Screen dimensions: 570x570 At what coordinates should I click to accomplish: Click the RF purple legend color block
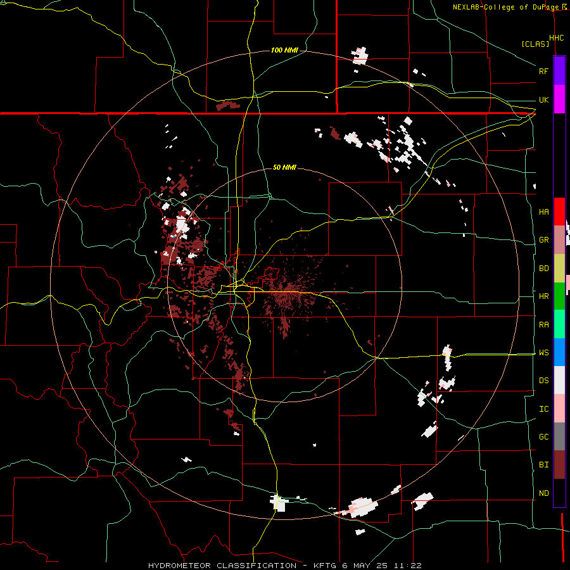tap(559, 71)
